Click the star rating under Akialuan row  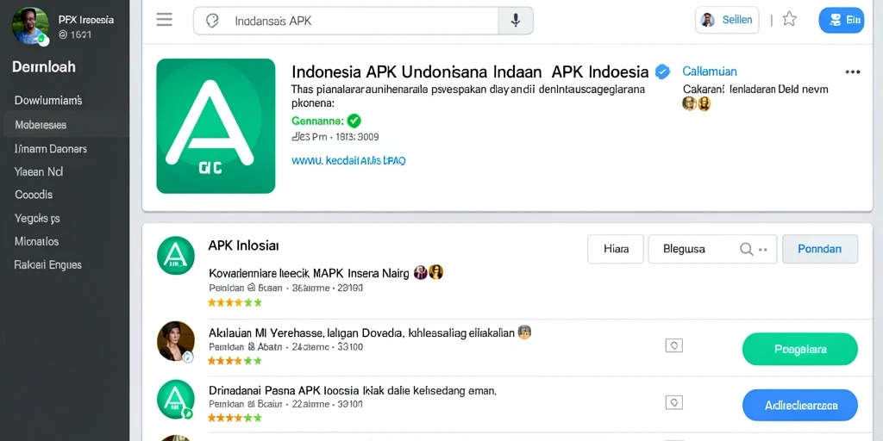point(235,361)
